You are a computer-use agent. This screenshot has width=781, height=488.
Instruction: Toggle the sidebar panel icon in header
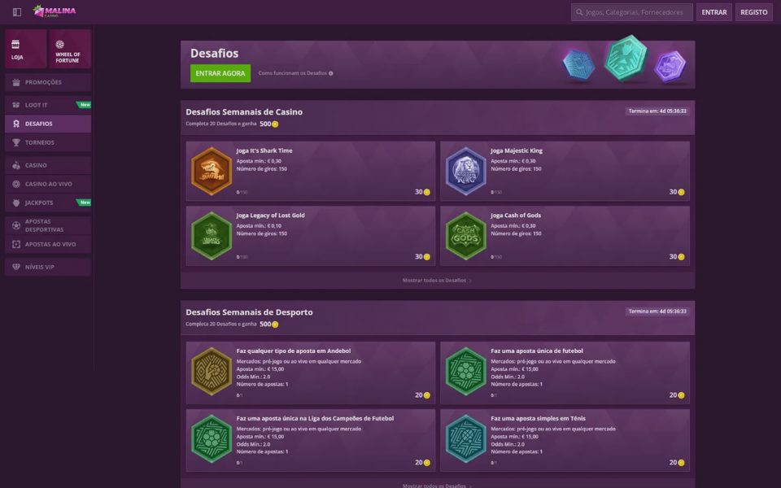click(17, 12)
